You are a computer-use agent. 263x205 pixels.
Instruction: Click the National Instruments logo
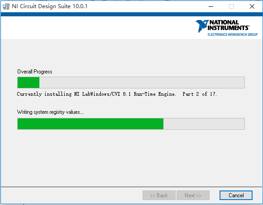(226, 28)
